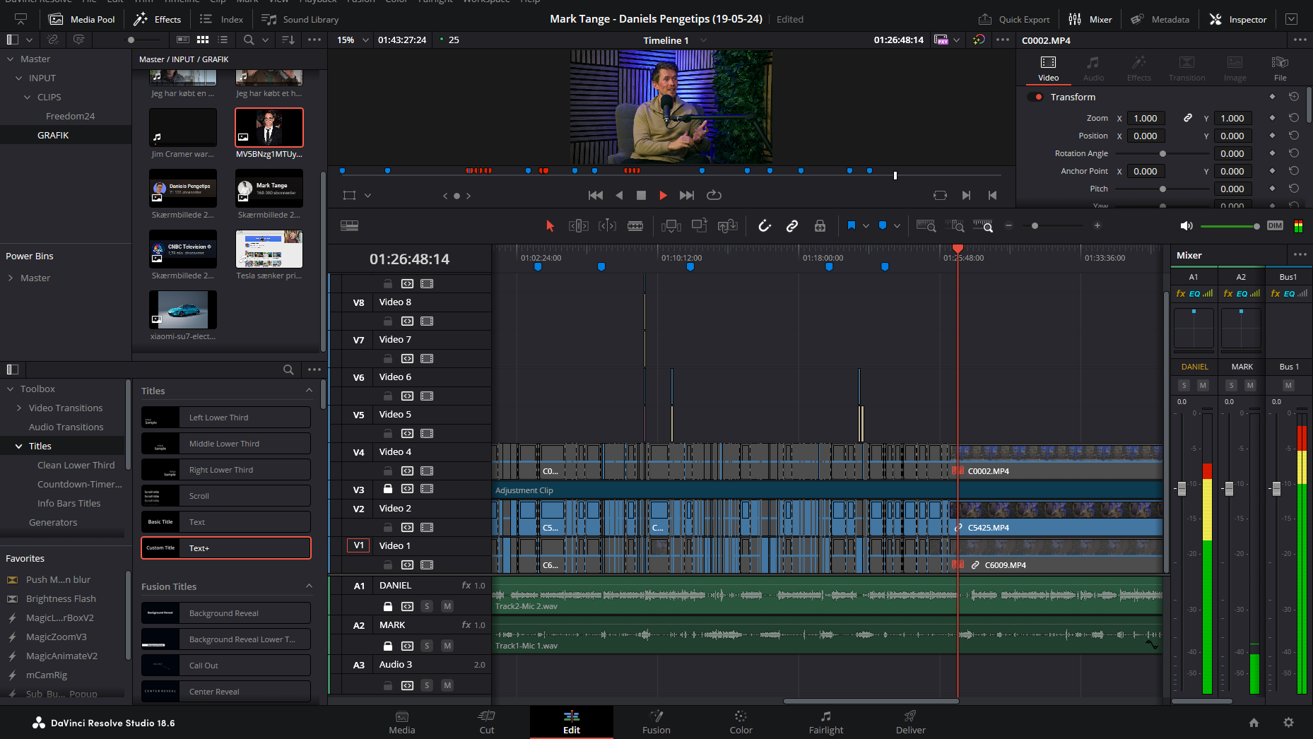Switch media pool to list view
Screen dimensions: 1313x739
tap(223, 40)
